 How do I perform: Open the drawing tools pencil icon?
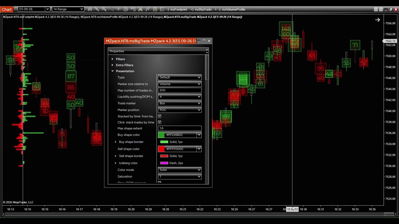[97, 9]
